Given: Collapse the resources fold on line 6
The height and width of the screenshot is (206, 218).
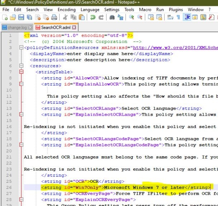Looking at the screenshot, I should 21,66.
